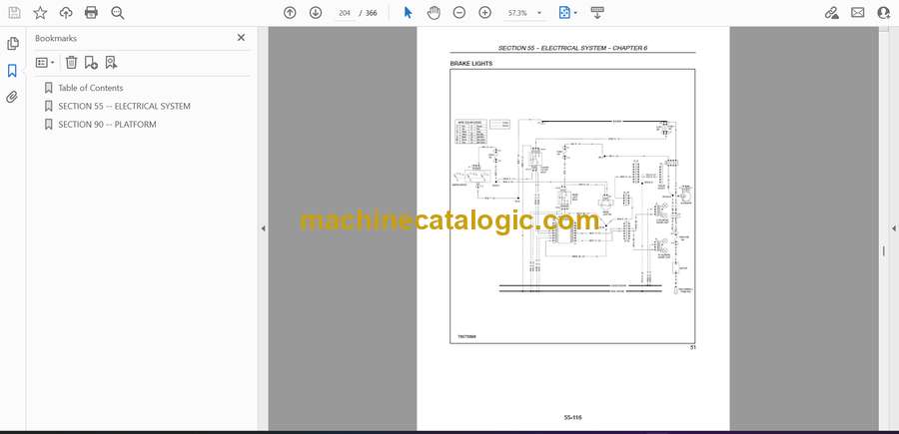Open the Attachments paperclip panel
This screenshot has height=434, width=899.
[x=12, y=97]
